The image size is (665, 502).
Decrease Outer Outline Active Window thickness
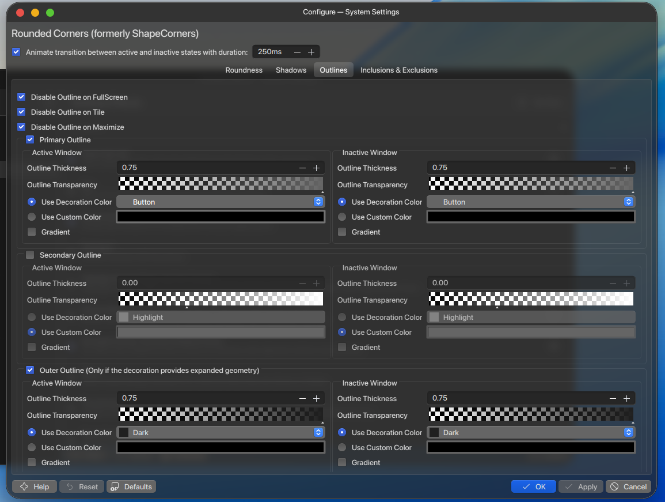coord(302,398)
